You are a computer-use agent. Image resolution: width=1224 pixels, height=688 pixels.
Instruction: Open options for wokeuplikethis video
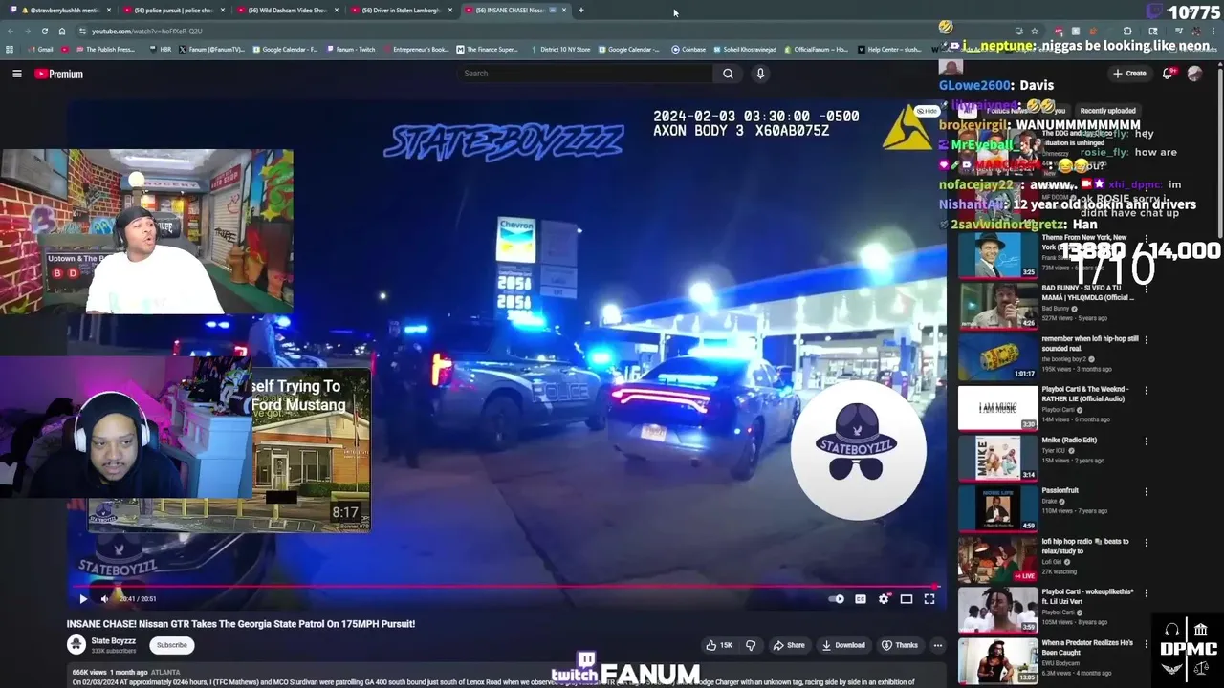pos(1146,592)
